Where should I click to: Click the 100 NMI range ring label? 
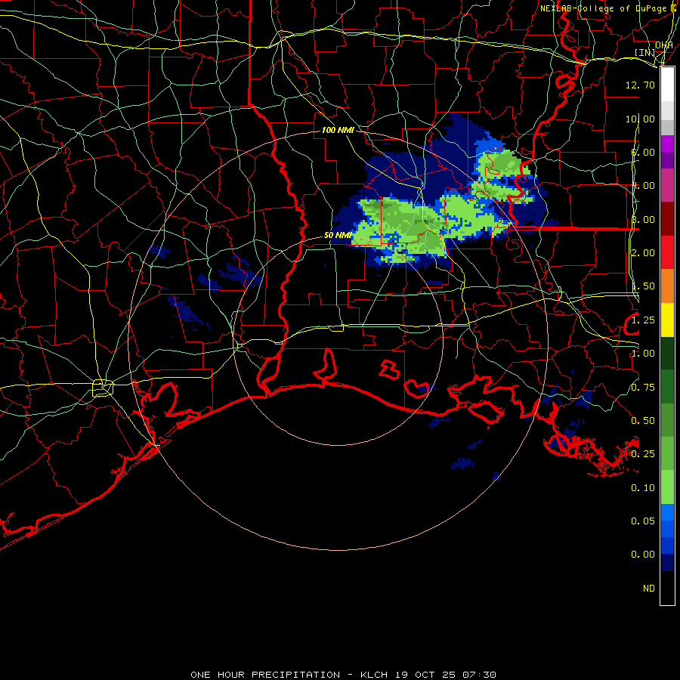(338, 130)
